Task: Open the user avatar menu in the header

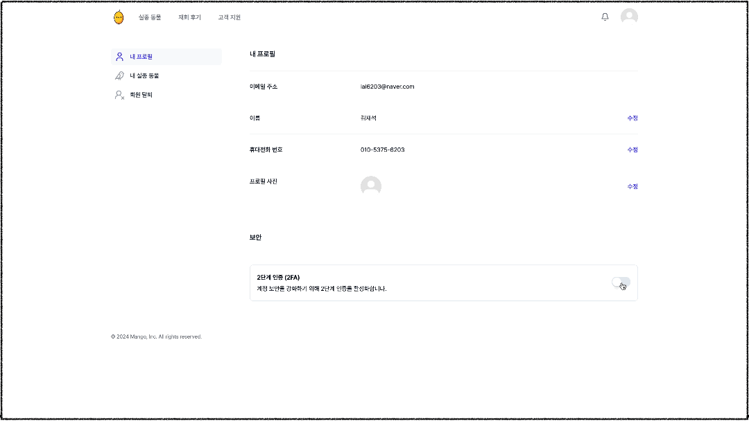Action: [x=629, y=17]
